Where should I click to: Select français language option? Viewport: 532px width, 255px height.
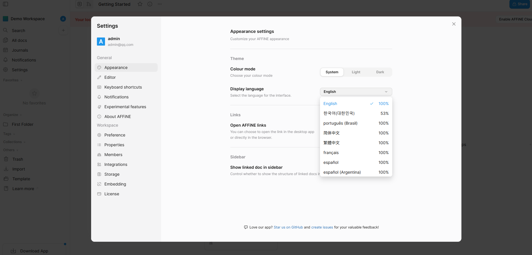tap(356, 153)
